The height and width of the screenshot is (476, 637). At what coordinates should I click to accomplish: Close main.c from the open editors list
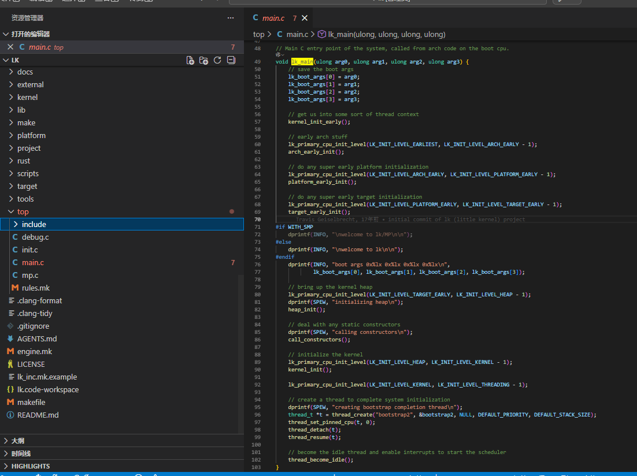tap(10, 47)
